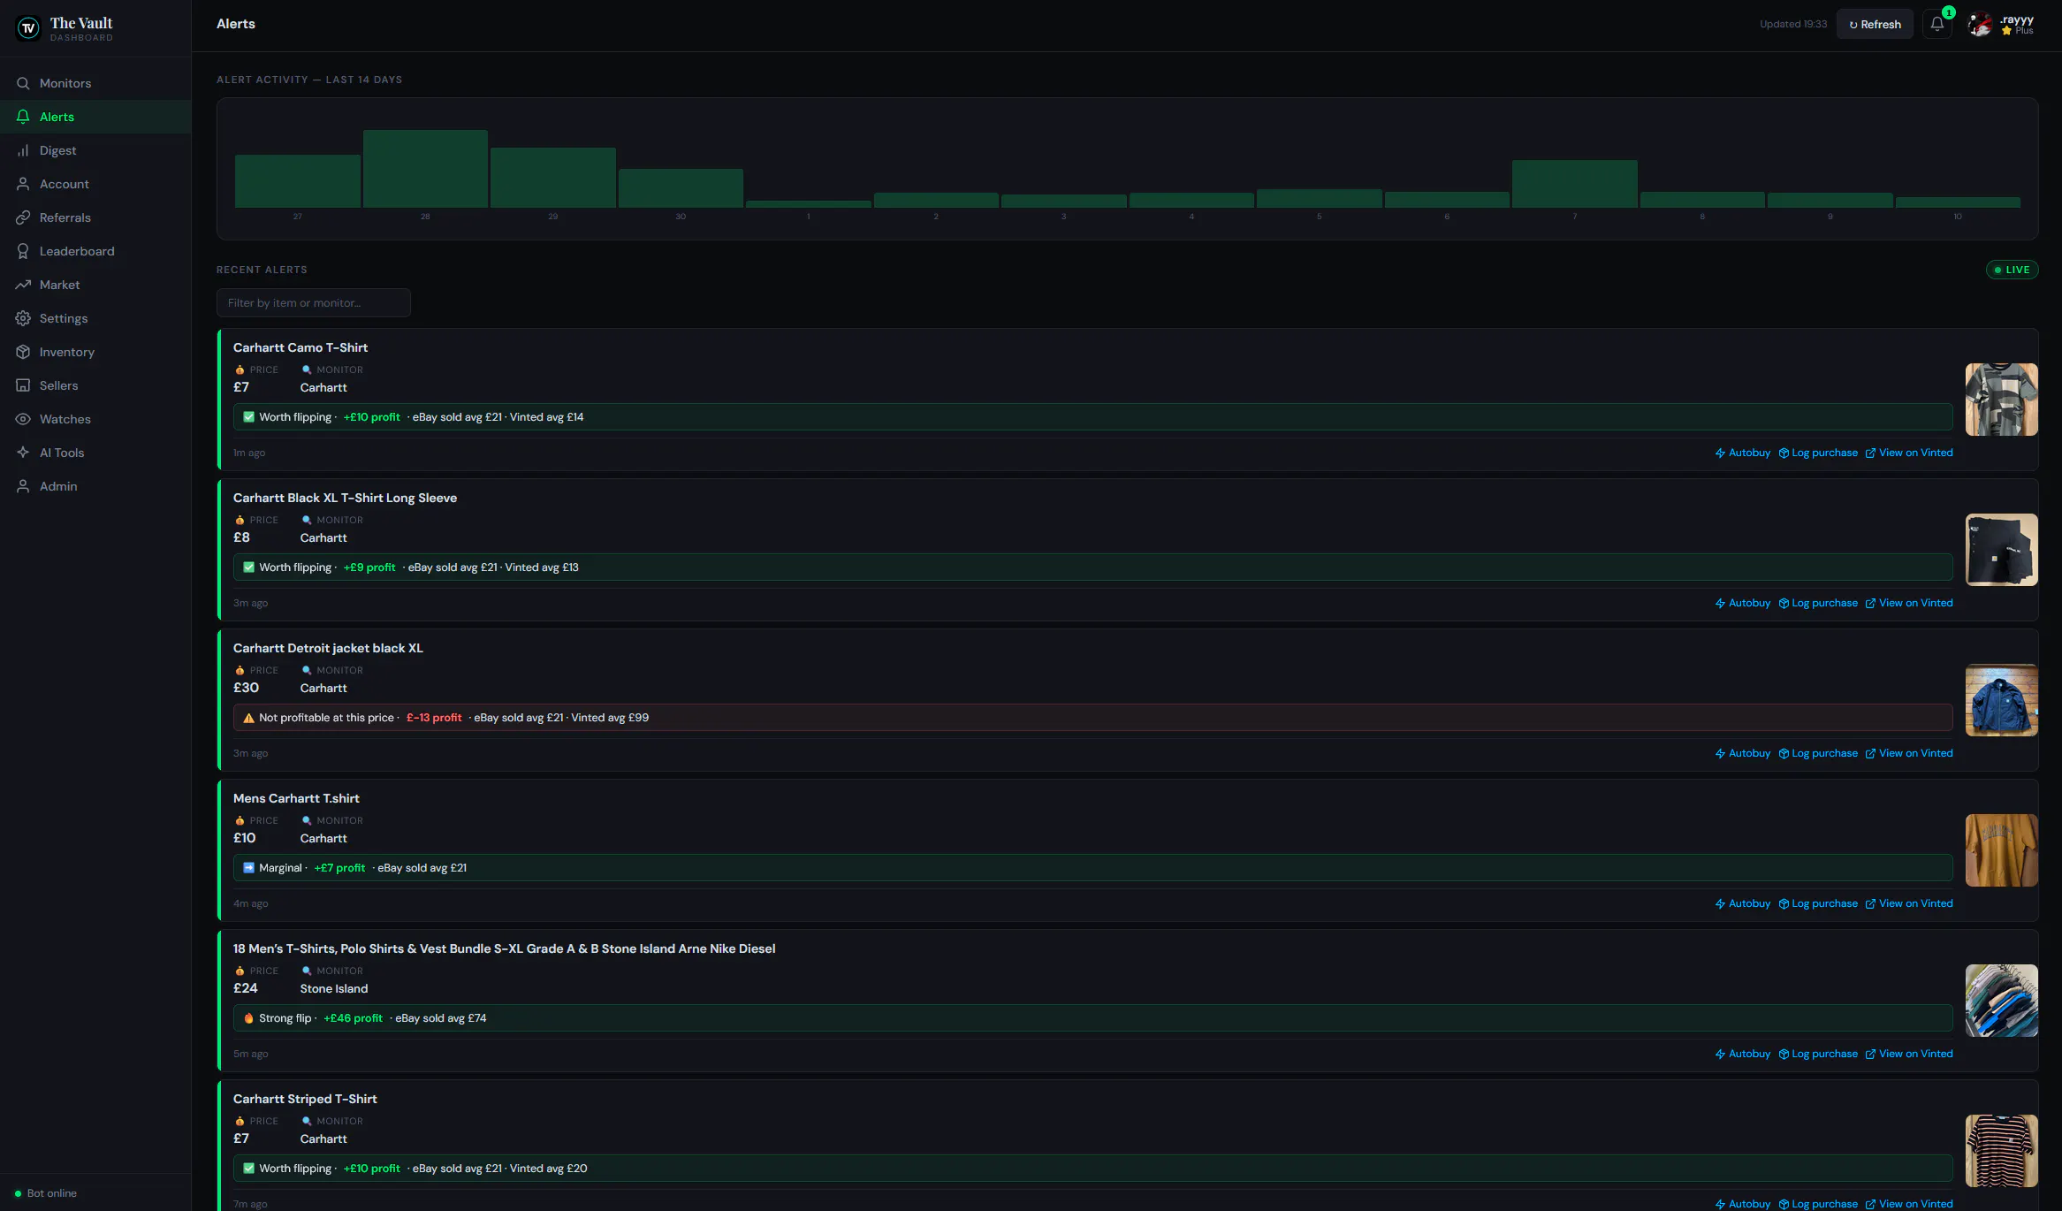Click the Sellers store icon
Viewport: 2062px width, 1211px height.
(x=23, y=385)
